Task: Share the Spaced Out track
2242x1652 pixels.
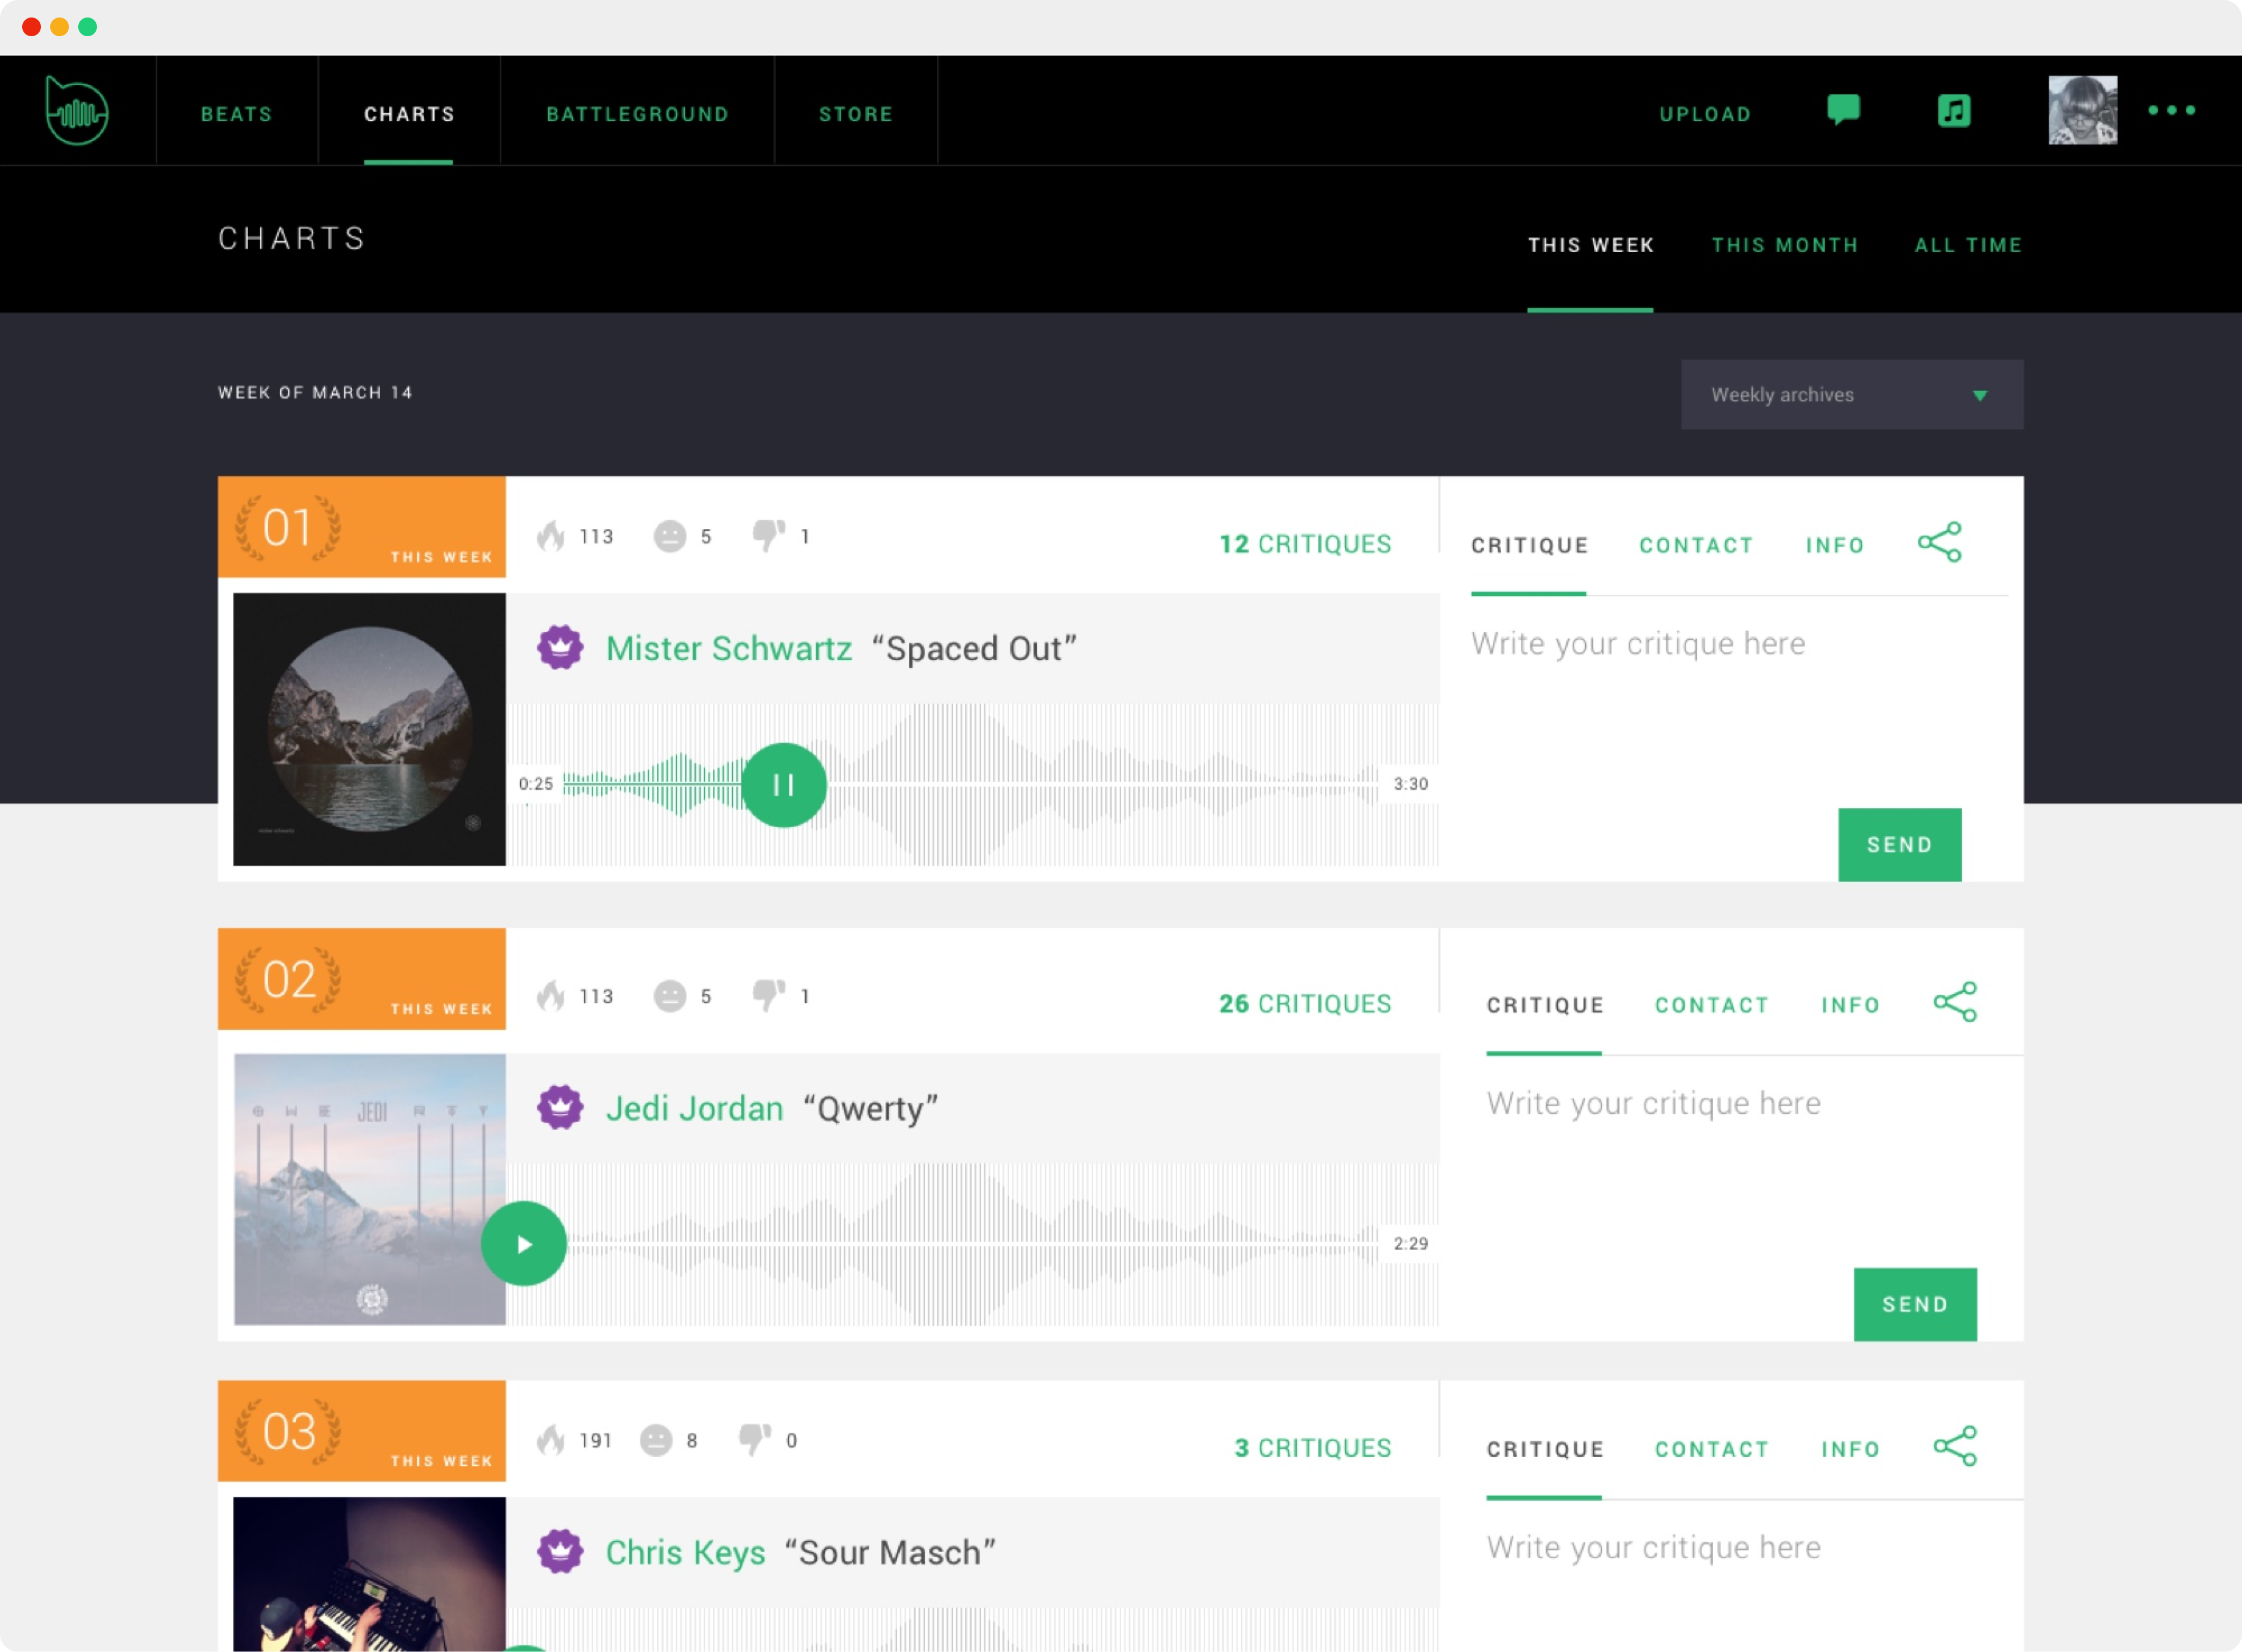Action: tap(1939, 542)
